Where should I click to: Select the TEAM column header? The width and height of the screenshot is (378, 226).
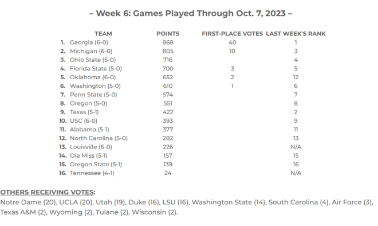pos(103,34)
